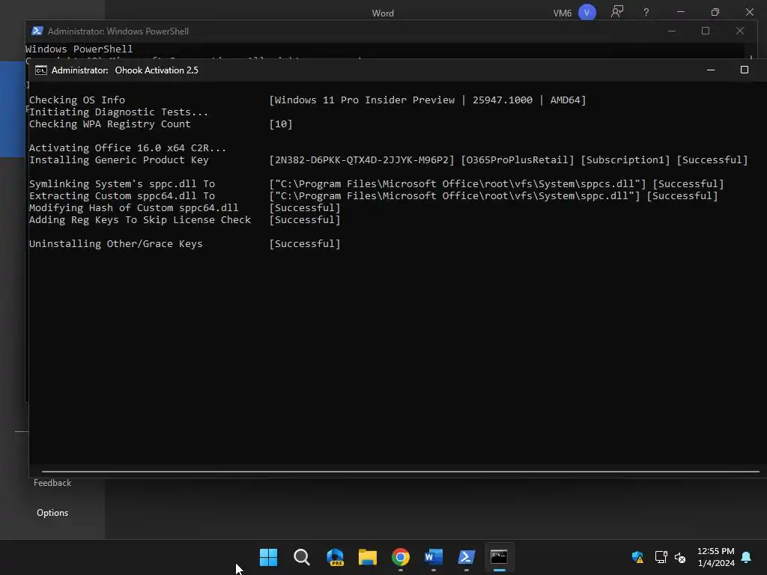Screen dimensions: 767x575
Task: Open the notification bell
Action: (747, 557)
